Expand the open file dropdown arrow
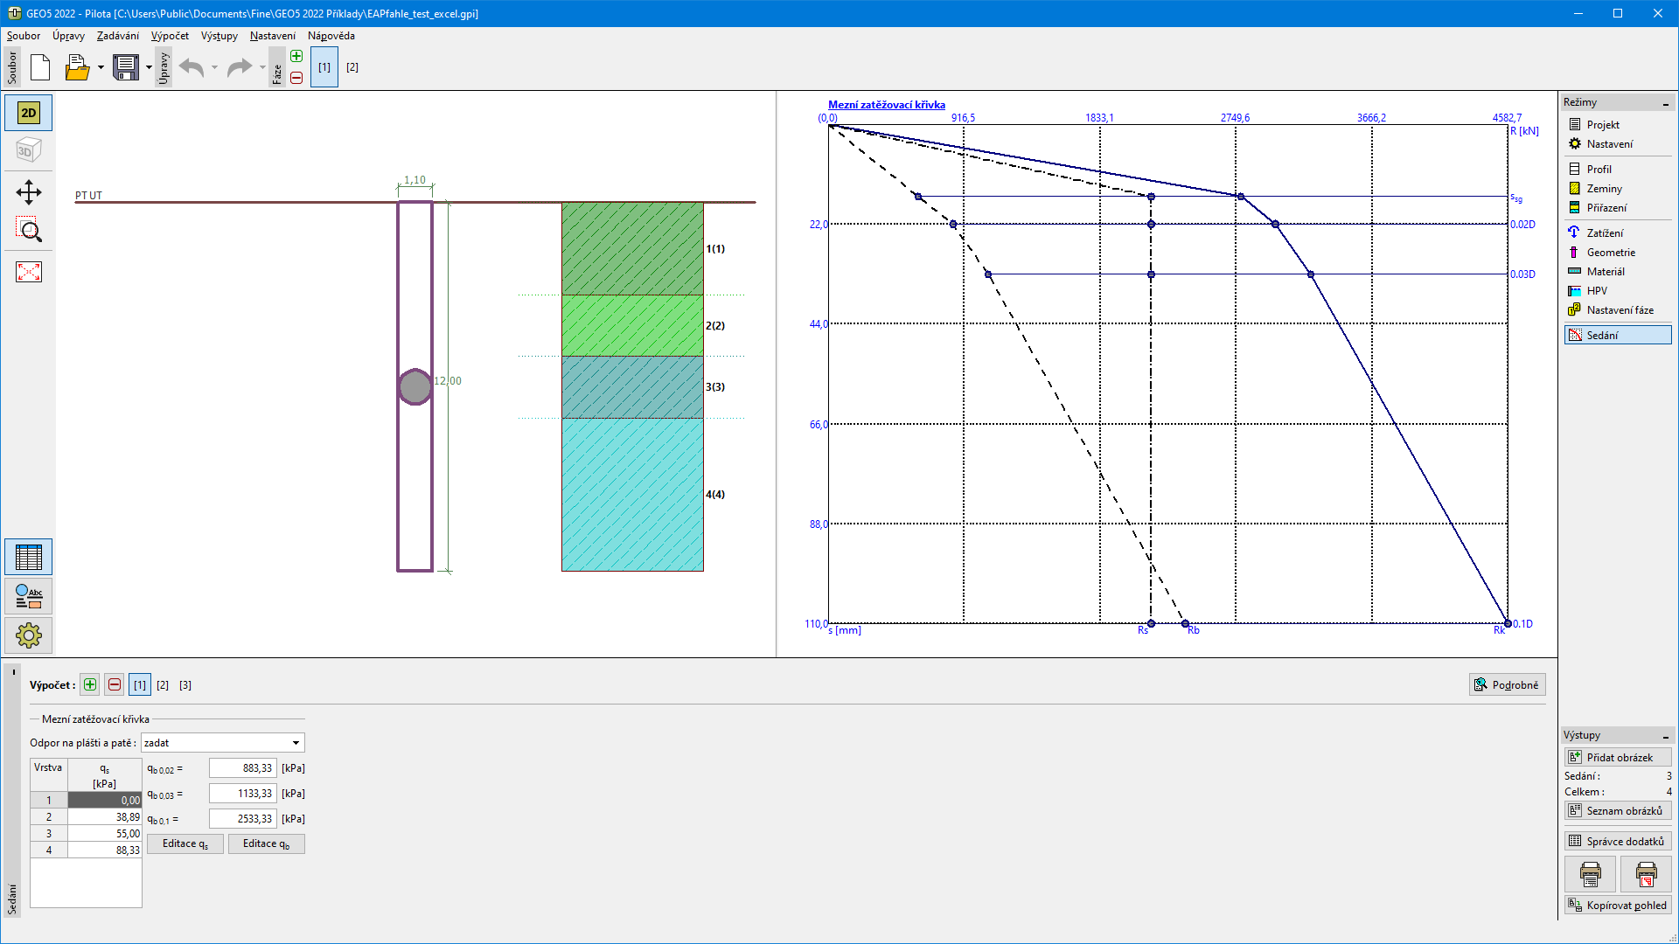The height and width of the screenshot is (944, 1679). coord(101,67)
